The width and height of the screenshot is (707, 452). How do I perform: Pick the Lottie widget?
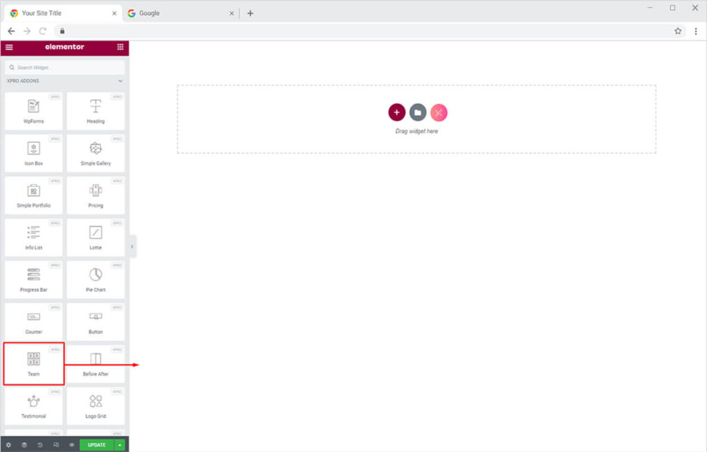click(95, 237)
